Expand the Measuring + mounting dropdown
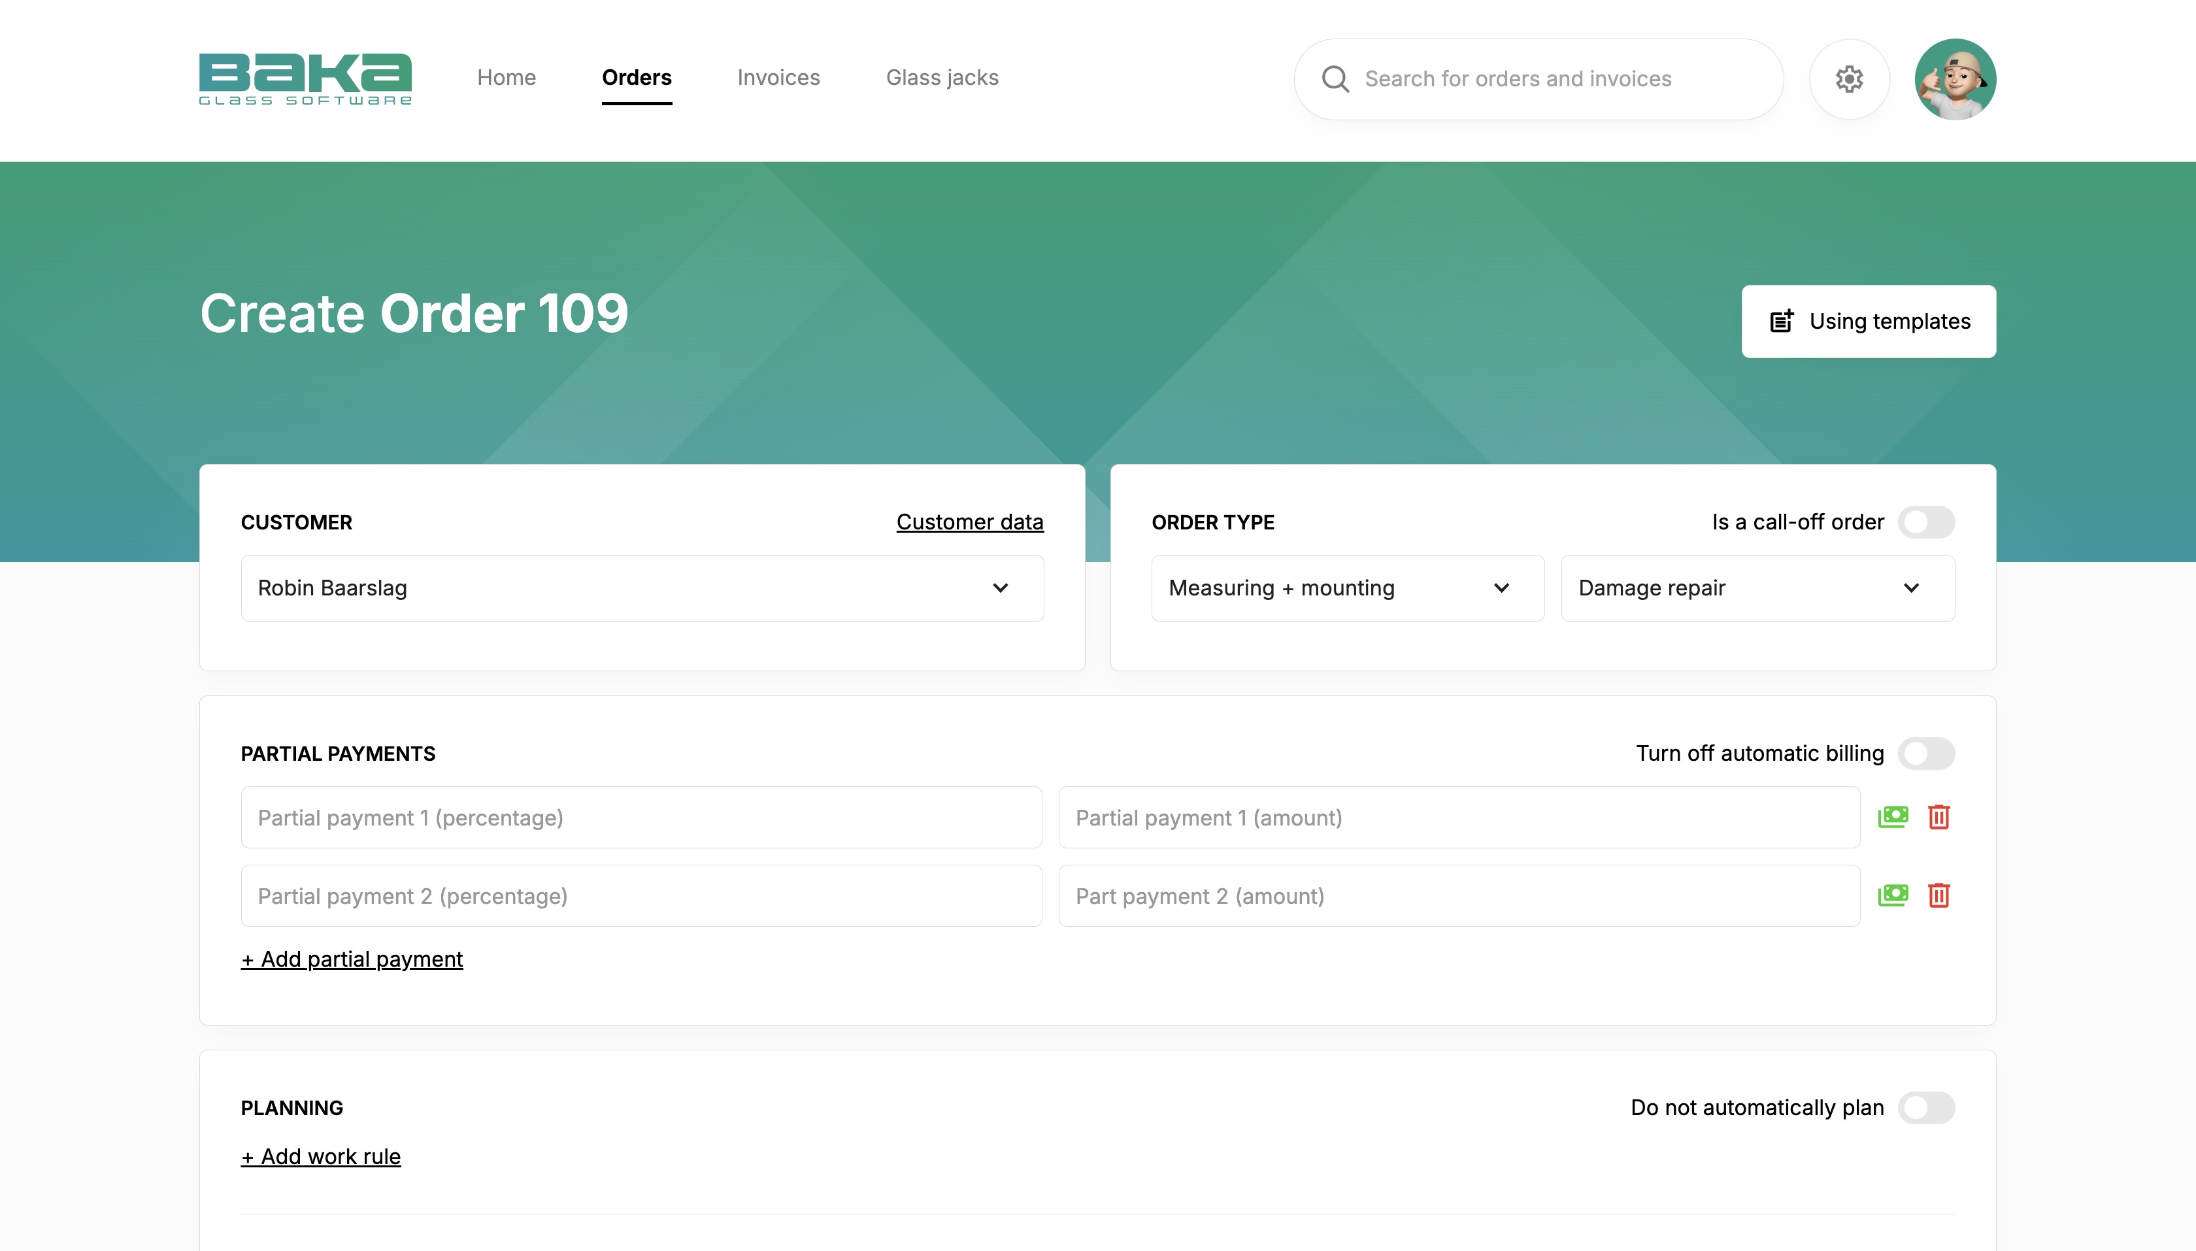This screenshot has height=1251, width=2196. pyautogui.click(x=1347, y=588)
